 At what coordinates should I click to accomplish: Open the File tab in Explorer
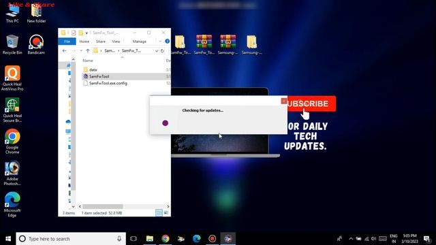[67, 42]
